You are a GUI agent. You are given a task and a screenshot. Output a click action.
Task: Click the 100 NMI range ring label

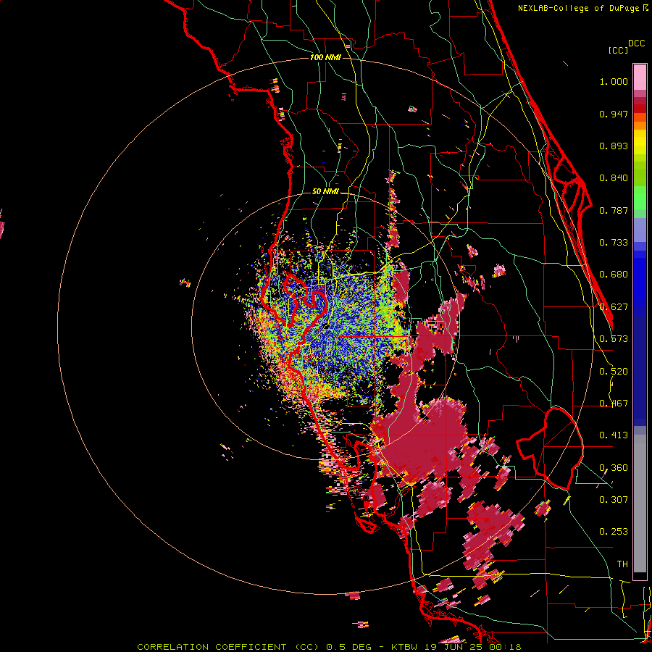(x=325, y=57)
